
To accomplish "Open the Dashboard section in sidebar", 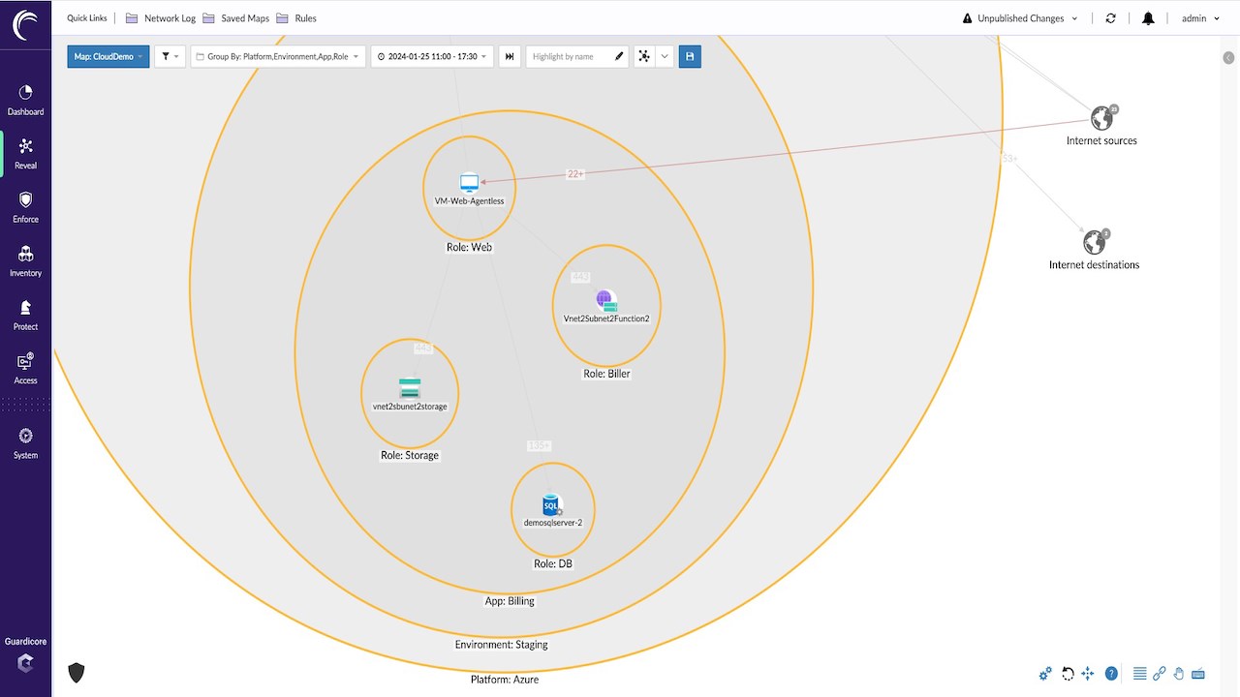I will [x=25, y=100].
